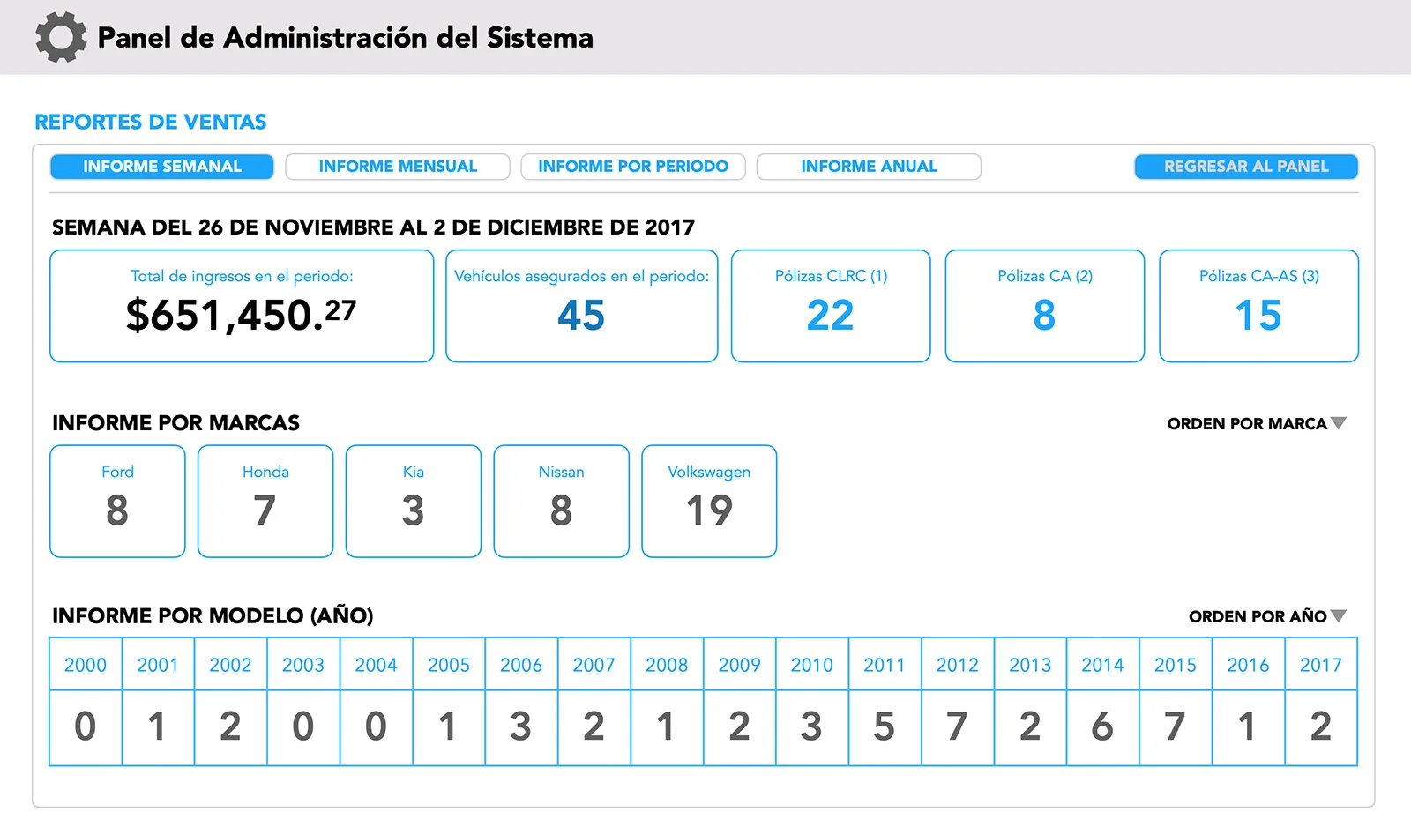Select the Vehículos asegurados card

coord(581,306)
